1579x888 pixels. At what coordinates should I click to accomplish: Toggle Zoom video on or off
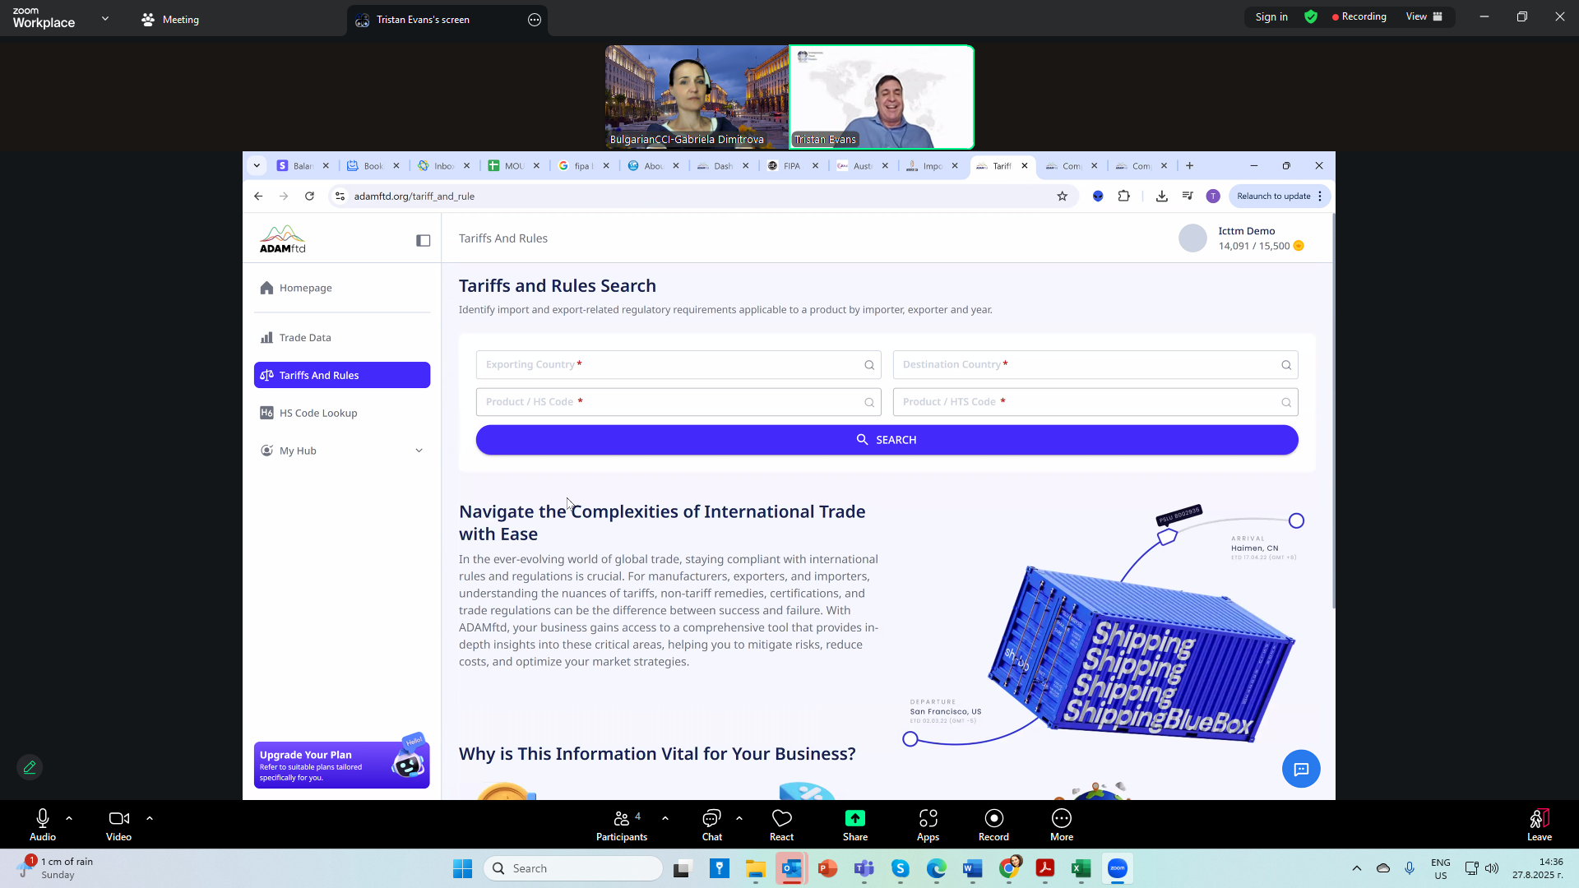click(119, 825)
